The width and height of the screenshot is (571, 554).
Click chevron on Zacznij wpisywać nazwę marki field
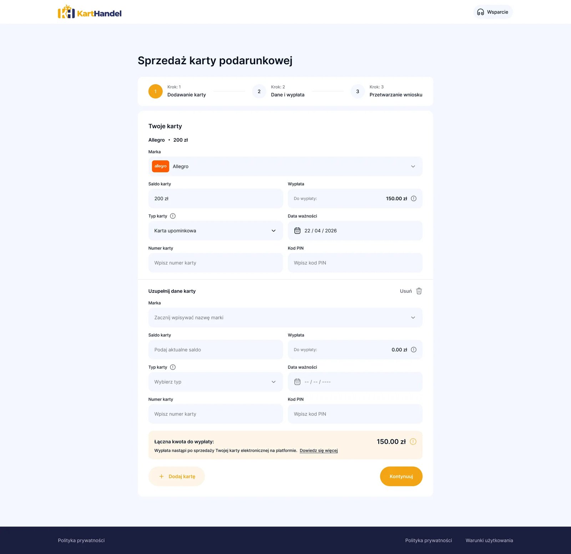413,318
